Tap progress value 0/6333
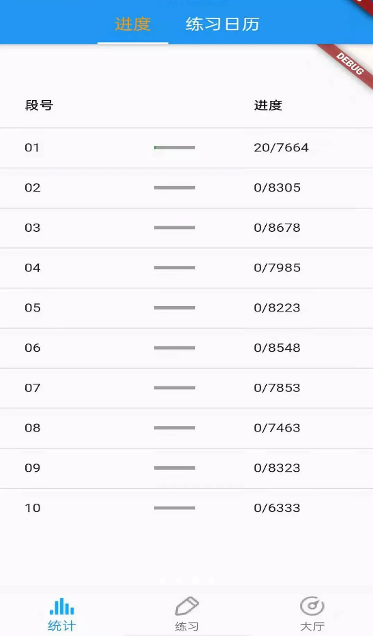 278,508
